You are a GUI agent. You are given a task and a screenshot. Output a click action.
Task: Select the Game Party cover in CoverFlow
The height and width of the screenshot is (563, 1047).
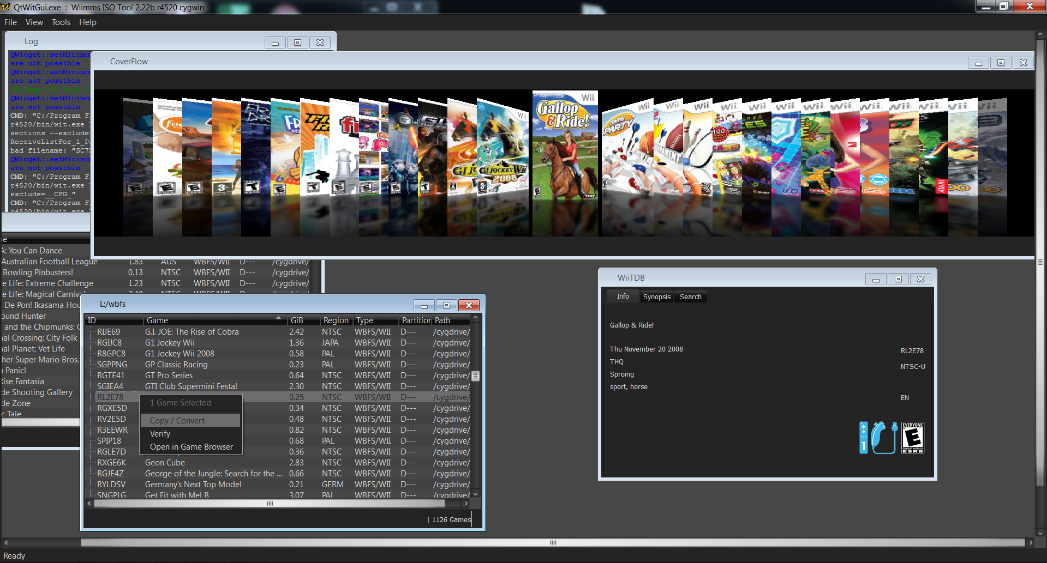pyautogui.click(x=627, y=147)
